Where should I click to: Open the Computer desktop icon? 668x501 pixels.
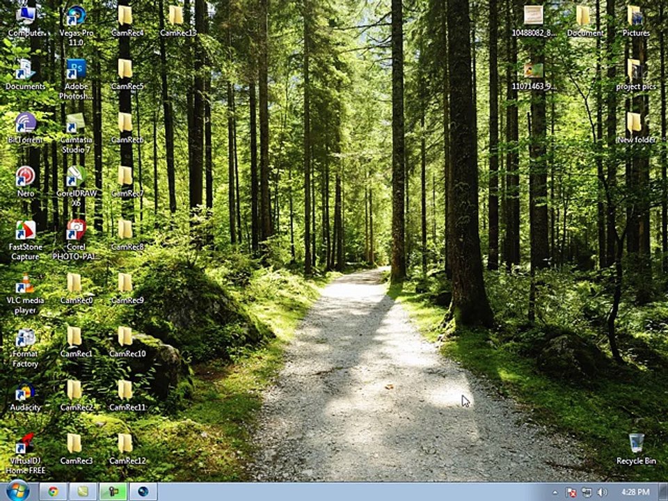click(25, 22)
